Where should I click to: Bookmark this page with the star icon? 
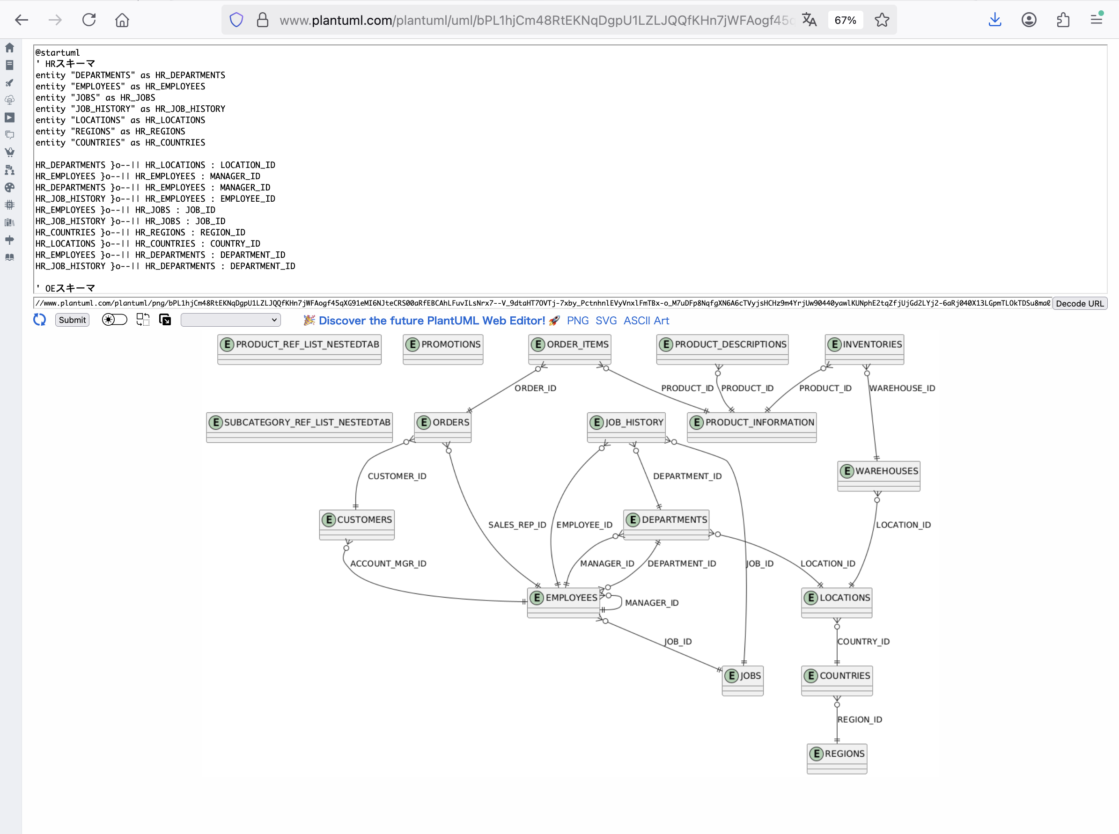[882, 20]
